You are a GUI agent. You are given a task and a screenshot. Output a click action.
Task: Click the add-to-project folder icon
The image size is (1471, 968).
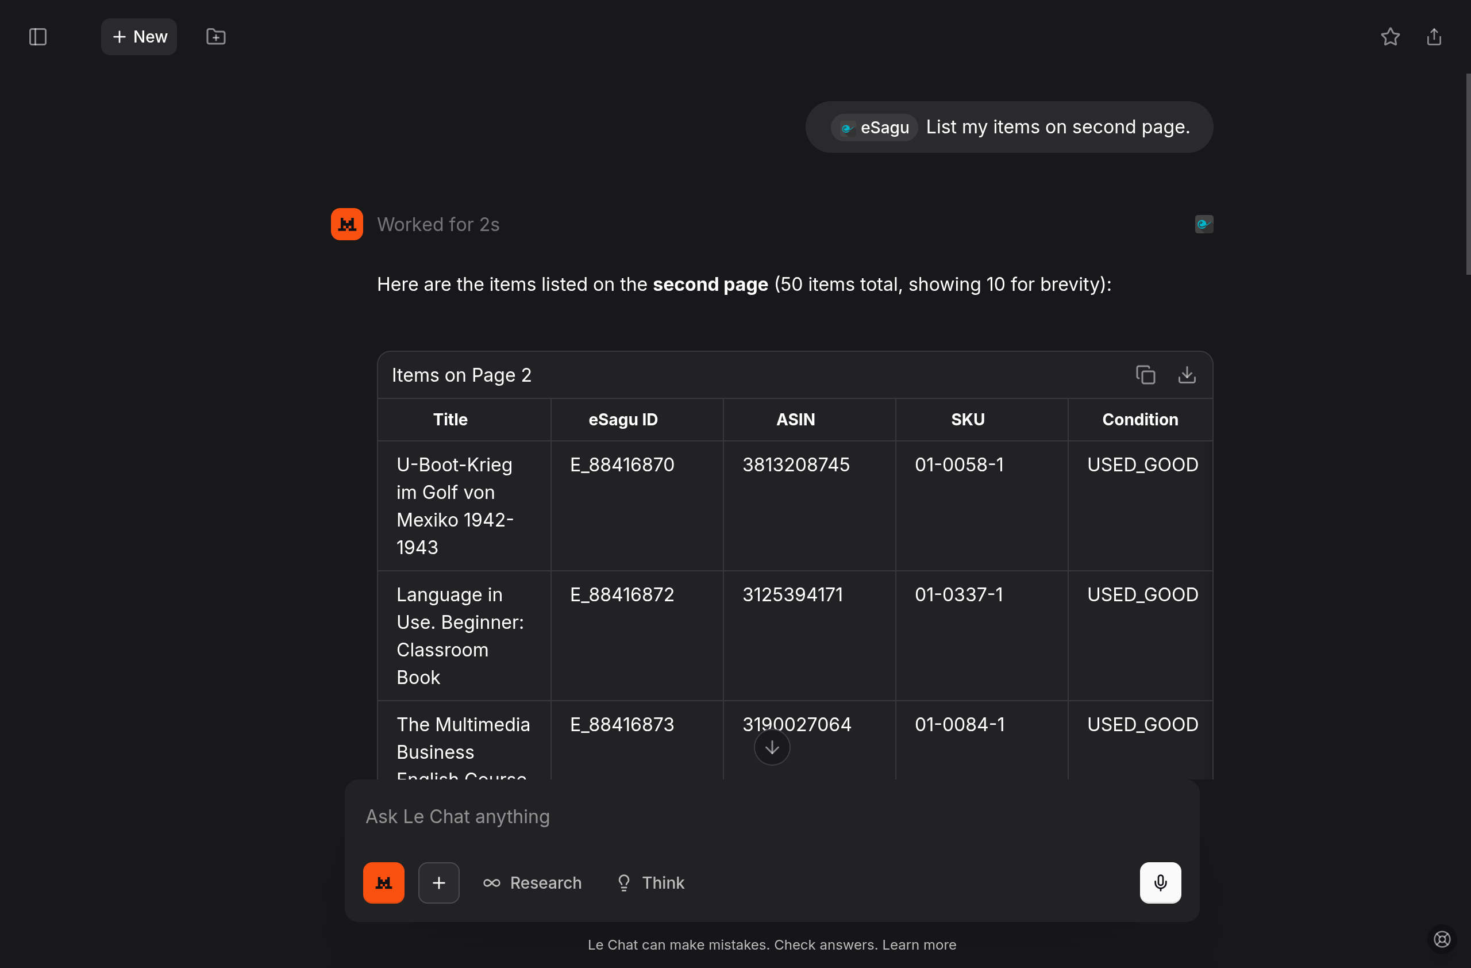(x=215, y=37)
